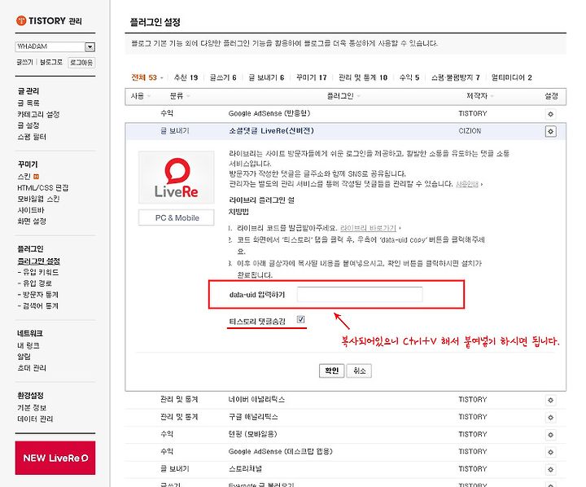This screenshot has height=487, width=586.
Task: Click the 취소 cancel button
Action: (x=359, y=371)
